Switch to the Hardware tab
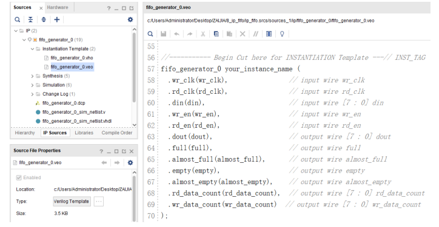Image resolution: width=439 pixels, height=227 pixels. (x=58, y=7)
